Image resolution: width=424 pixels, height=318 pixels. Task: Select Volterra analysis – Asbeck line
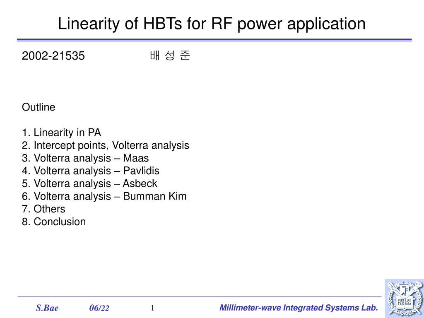89,183
